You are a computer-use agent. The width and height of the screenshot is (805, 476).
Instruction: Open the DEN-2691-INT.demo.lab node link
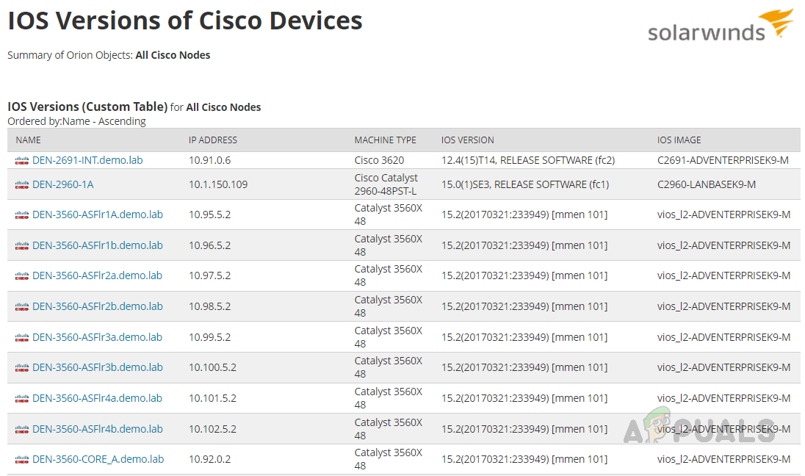pos(87,160)
